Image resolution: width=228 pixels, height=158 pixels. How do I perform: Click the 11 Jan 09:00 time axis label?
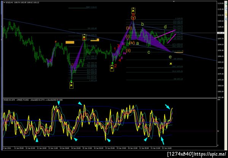click(19, 148)
